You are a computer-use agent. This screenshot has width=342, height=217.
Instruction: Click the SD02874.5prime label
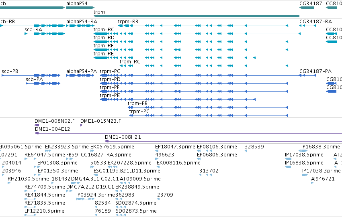tap(136, 203)
